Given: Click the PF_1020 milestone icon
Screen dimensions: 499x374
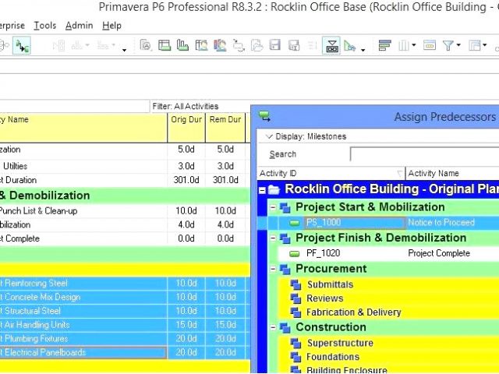Looking at the screenshot, I should 295,253.
